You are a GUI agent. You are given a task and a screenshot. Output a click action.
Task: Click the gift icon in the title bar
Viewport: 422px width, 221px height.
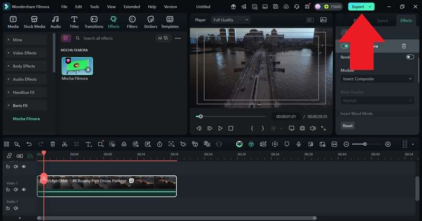(x=233, y=7)
